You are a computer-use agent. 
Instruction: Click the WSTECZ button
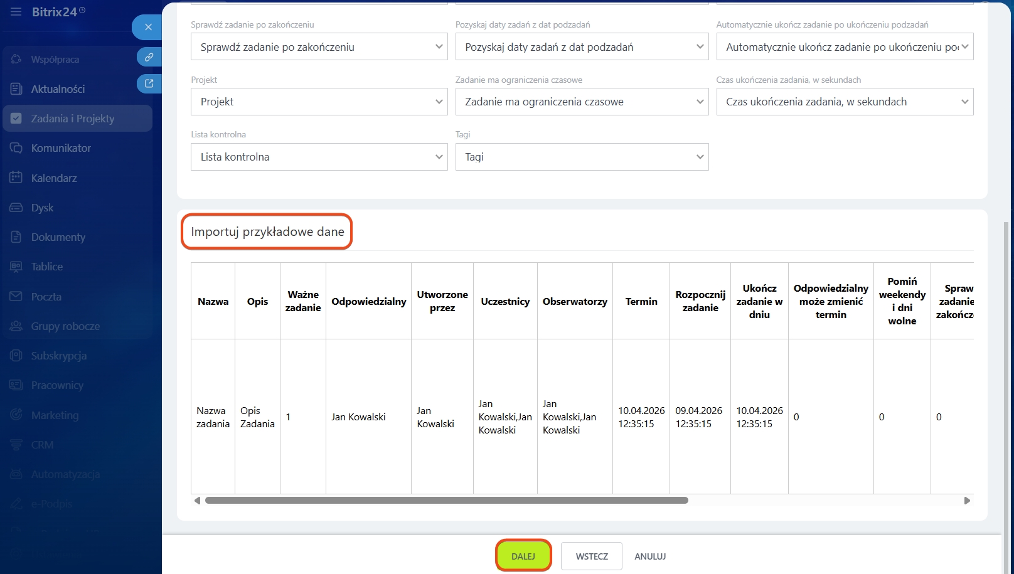pyautogui.click(x=592, y=556)
